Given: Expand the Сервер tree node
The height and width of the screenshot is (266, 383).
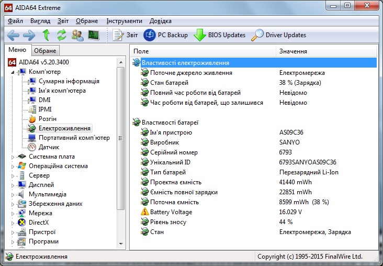Looking at the screenshot, I should [13, 176].
